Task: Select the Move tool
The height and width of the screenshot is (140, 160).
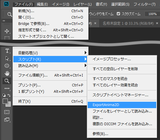Action: pyautogui.click(x=7, y=31)
